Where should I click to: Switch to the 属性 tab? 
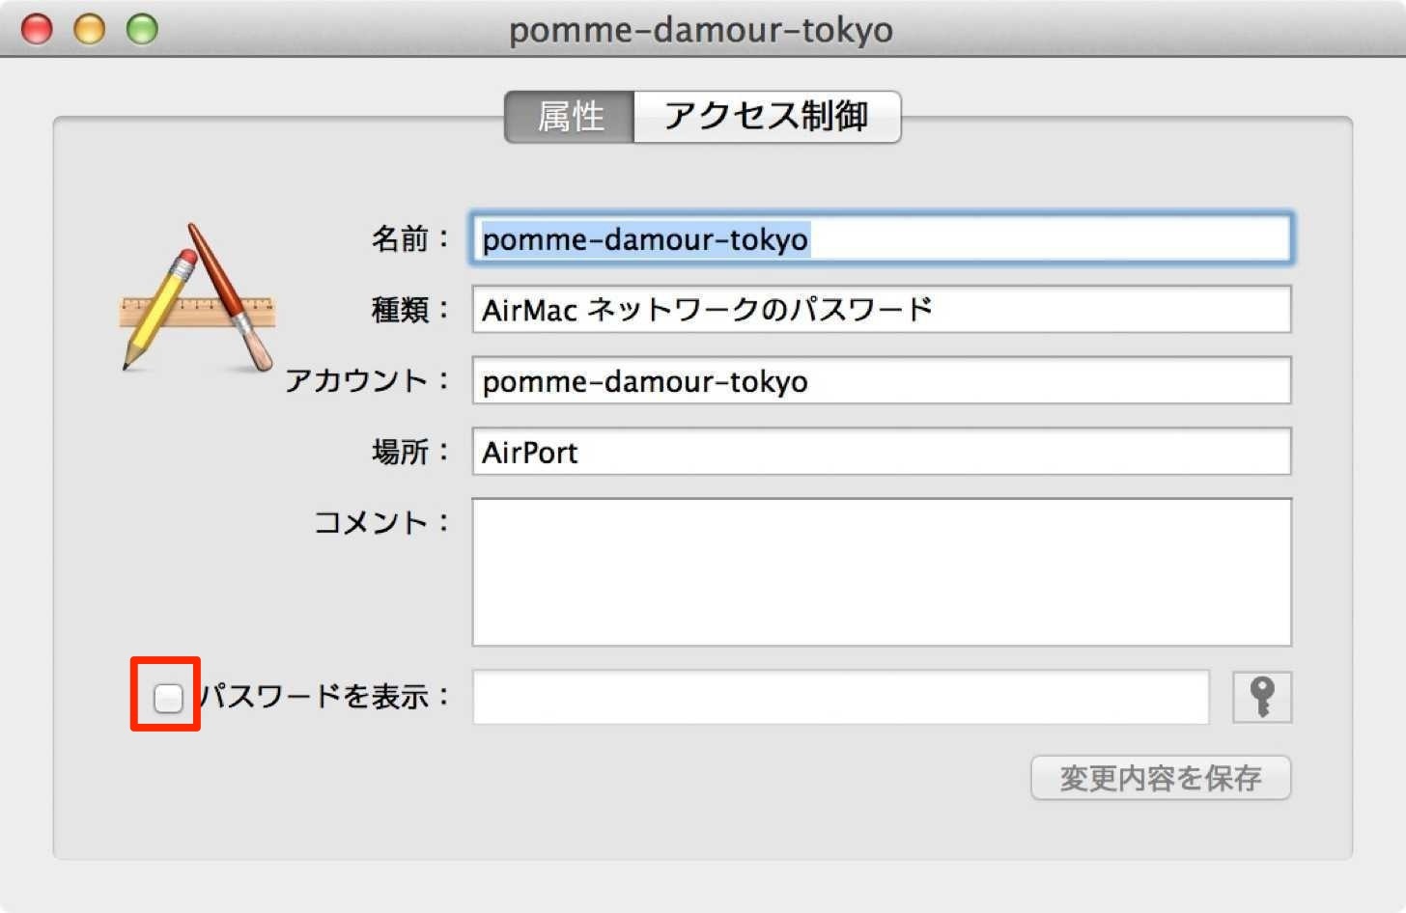click(570, 117)
